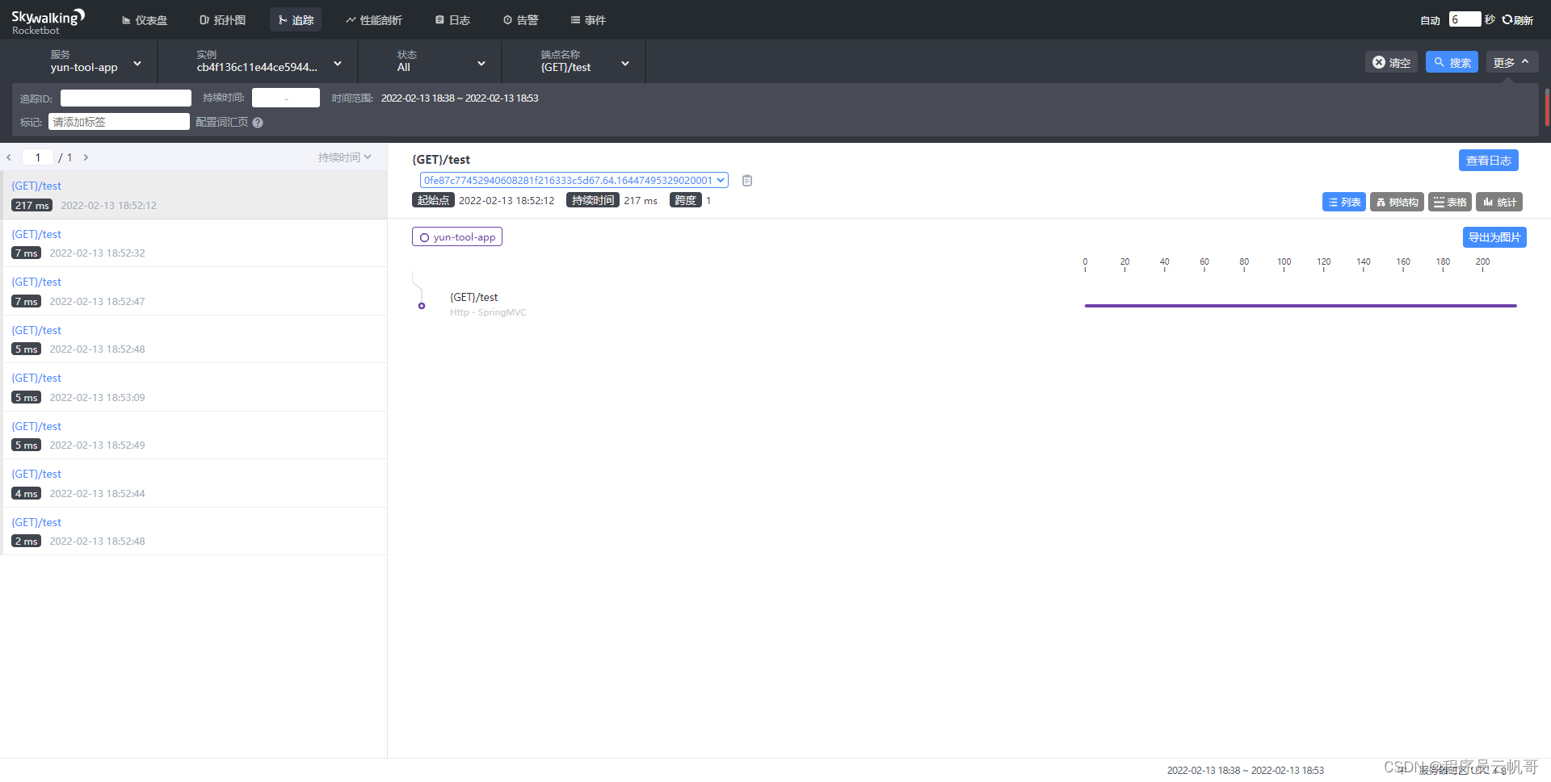Open the 仪表盘 dashboard tab
Screen dimensions: 1551x782
click(x=144, y=20)
